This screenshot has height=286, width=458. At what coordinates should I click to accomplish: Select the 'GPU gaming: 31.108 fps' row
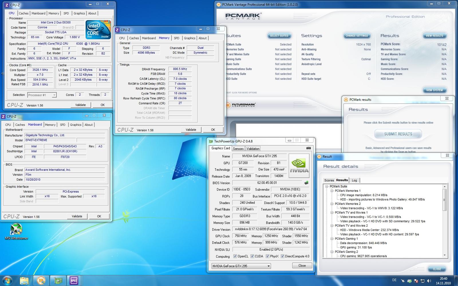click(x=356, y=247)
